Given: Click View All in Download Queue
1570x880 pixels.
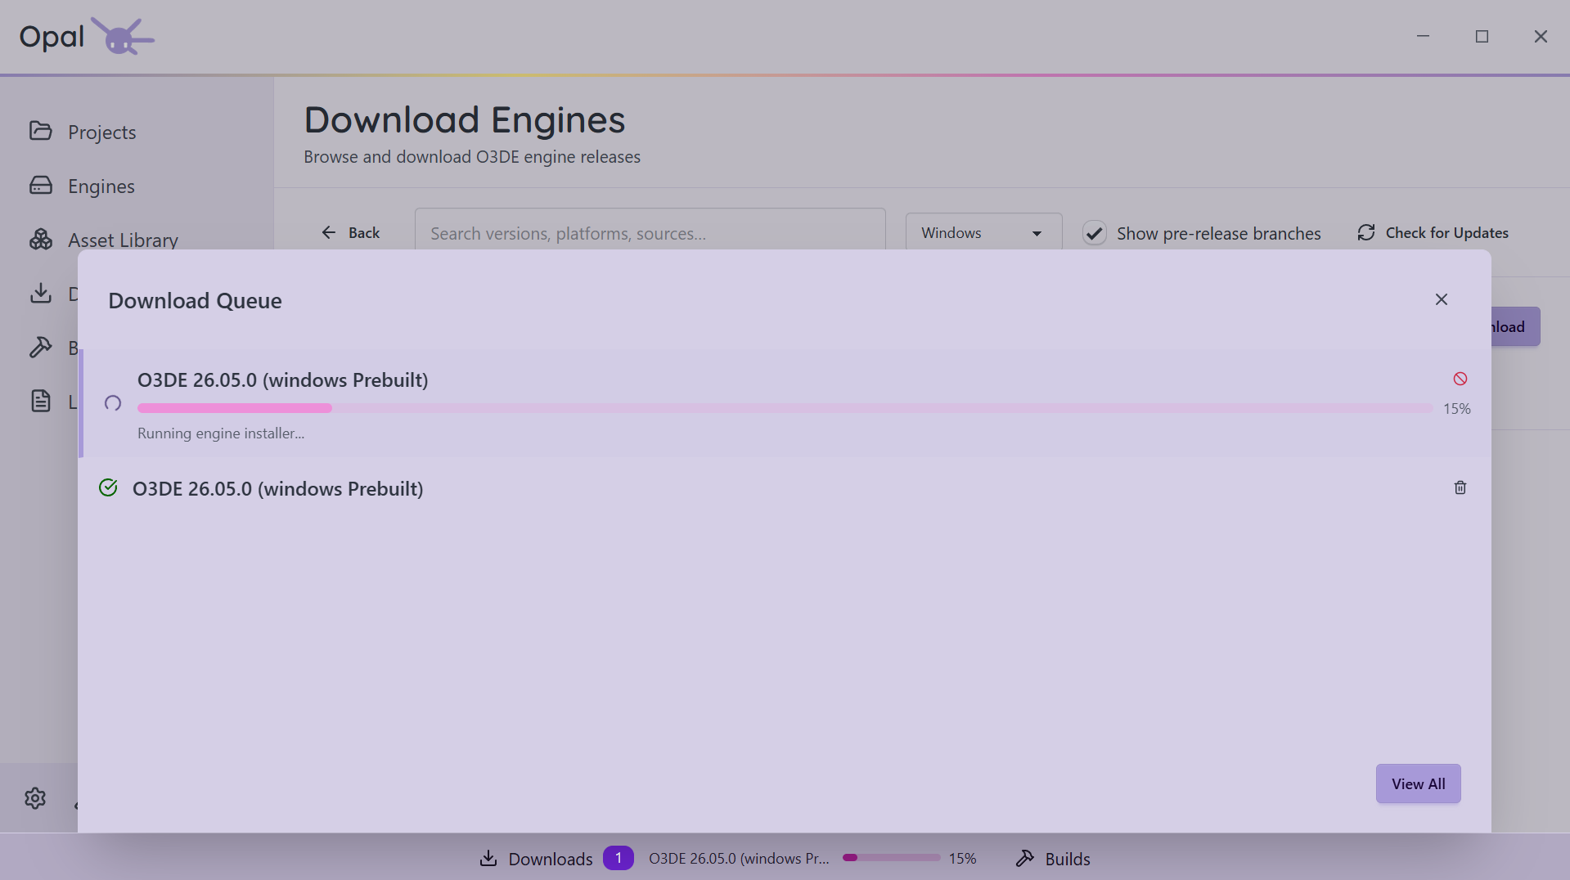Looking at the screenshot, I should pyautogui.click(x=1418, y=783).
